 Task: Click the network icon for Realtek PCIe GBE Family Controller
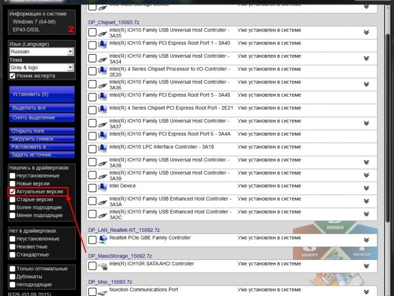102,240
